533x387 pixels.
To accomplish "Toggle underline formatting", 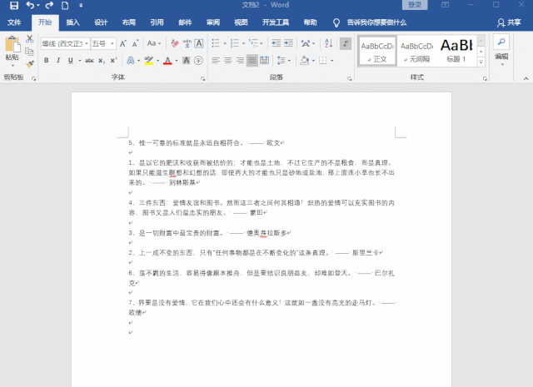I will point(71,61).
